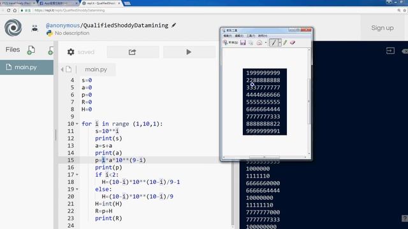This screenshot has width=408, height=229.
Task: Click the anonymous user avatar icon
Action: pyautogui.click(x=34, y=28)
